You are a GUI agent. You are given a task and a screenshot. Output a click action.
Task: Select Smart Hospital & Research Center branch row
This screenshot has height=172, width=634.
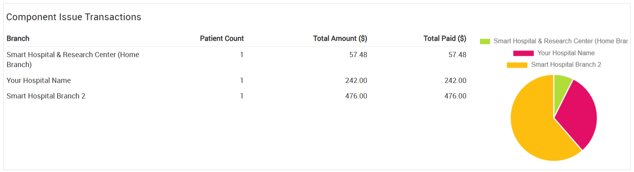73,59
